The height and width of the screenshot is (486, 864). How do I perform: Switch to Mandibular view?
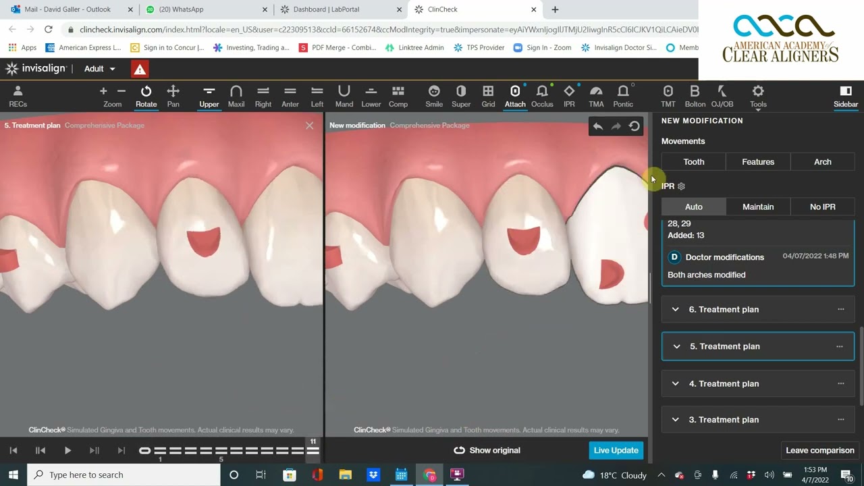344,96
